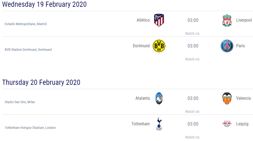Viewport: 253px width, 141px height.
Task: Click the Atalanta club crest
Action: 159,98
